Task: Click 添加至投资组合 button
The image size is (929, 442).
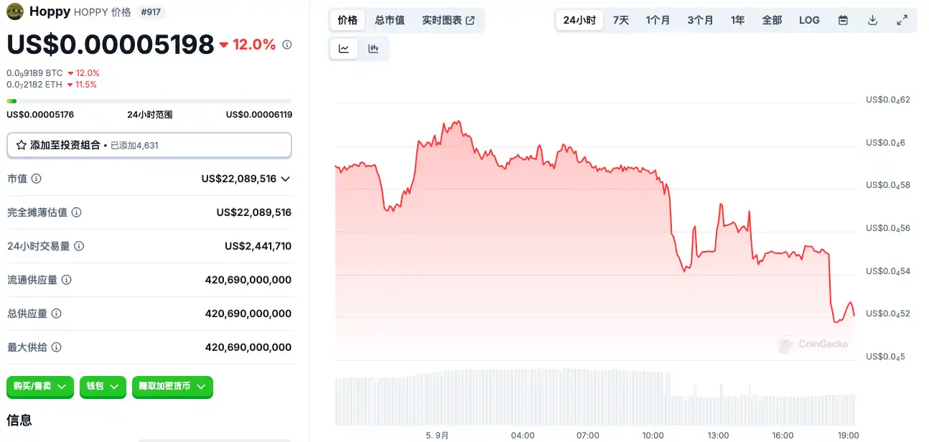Action: (x=149, y=145)
